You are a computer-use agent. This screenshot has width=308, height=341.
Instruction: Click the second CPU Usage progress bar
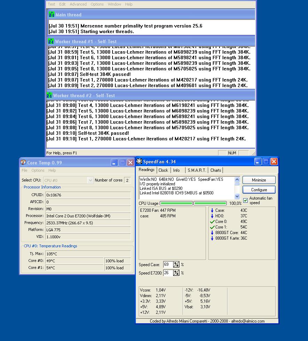[210, 203]
